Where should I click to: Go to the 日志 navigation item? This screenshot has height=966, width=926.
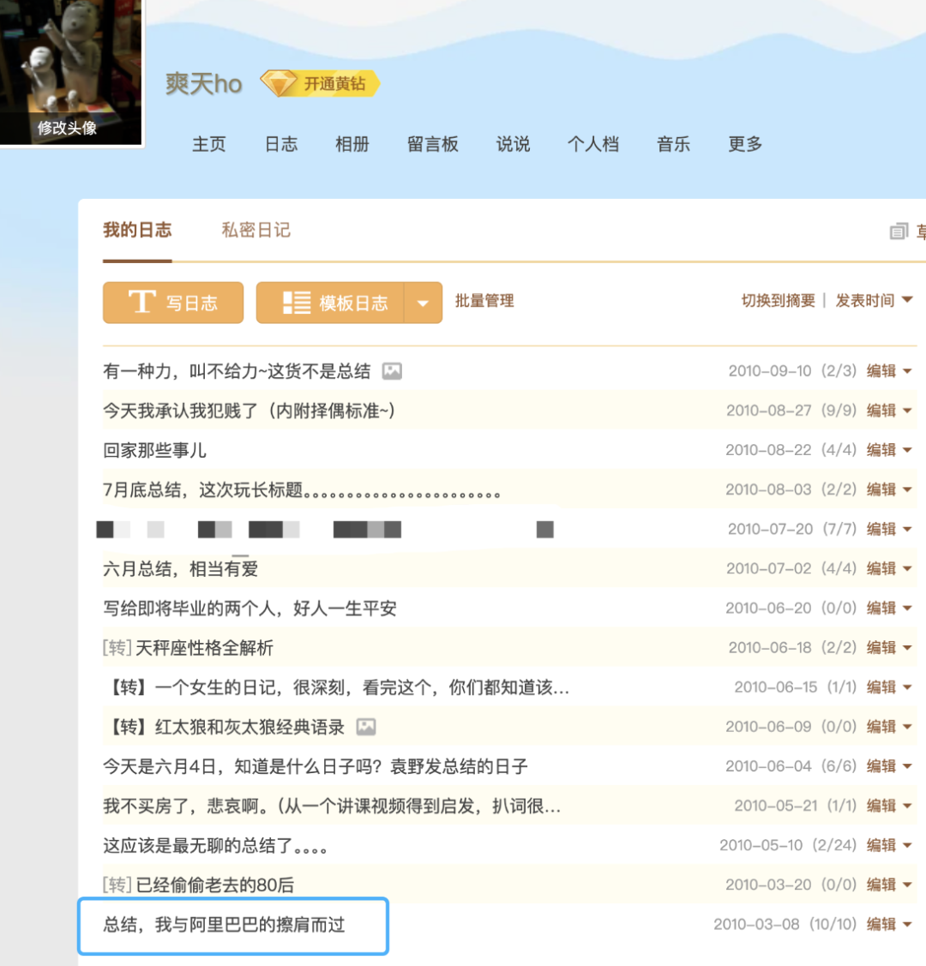tap(281, 144)
